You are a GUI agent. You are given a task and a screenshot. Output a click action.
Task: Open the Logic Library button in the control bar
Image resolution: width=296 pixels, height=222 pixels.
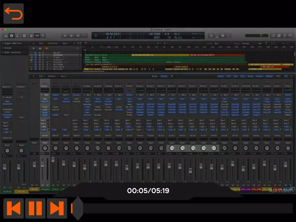click(x=6, y=36)
